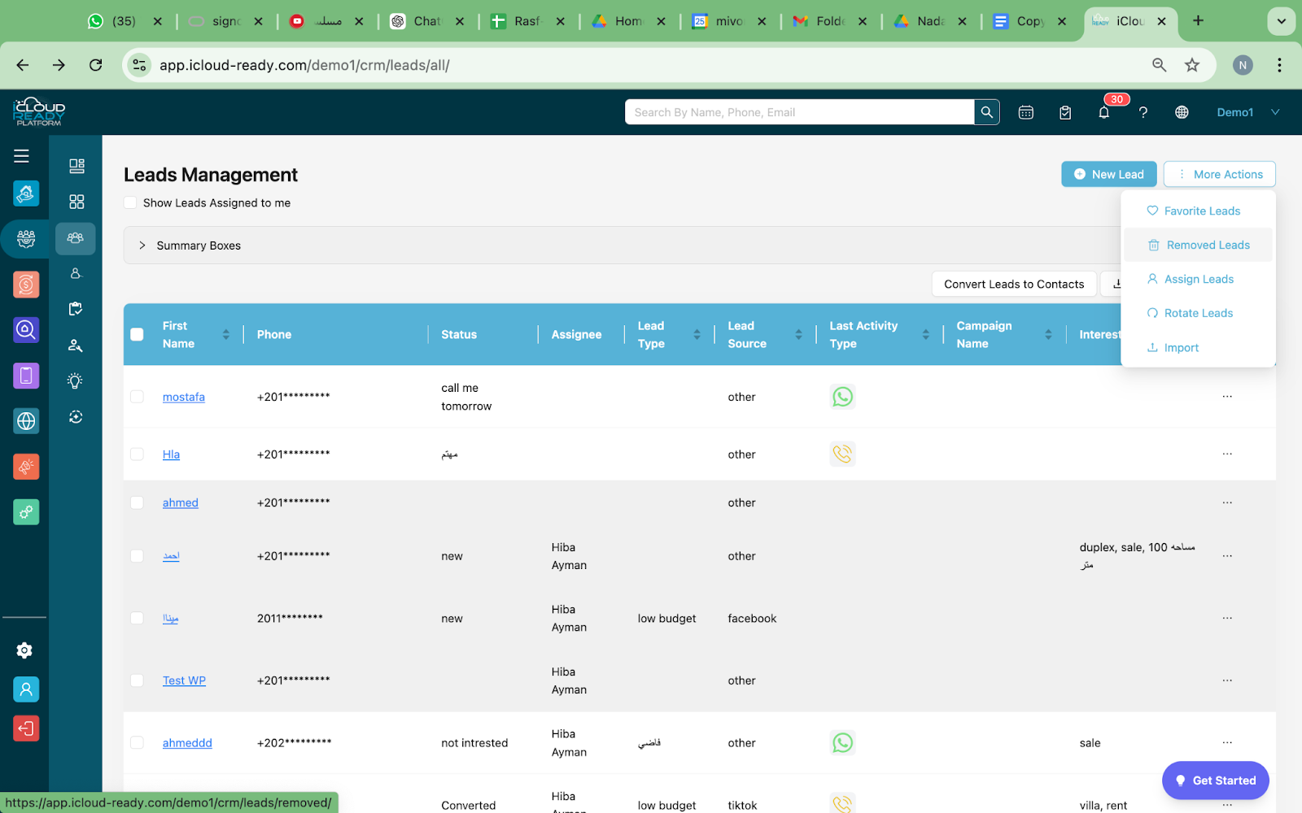Bookmark this page with the star icon
This screenshot has width=1302, height=813.
click(x=1192, y=65)
